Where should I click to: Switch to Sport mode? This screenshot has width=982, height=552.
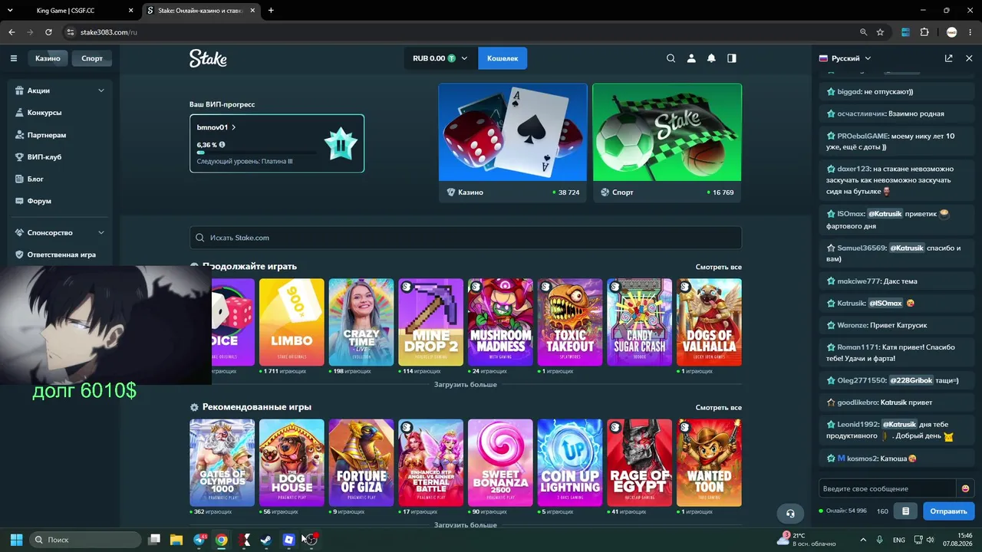[92, 58]
